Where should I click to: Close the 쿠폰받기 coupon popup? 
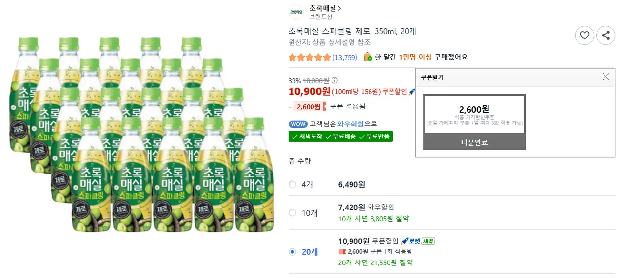coord(606,77)
